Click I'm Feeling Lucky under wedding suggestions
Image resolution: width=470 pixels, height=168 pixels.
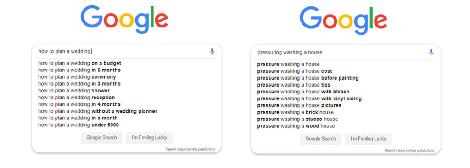coord(149,138)
